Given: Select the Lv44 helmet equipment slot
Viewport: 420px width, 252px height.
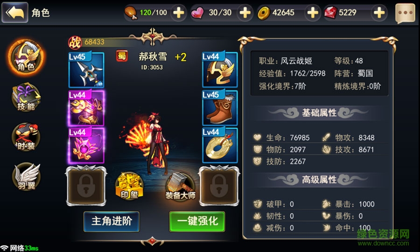Looking at the screenshot, I should pos(220,70).
